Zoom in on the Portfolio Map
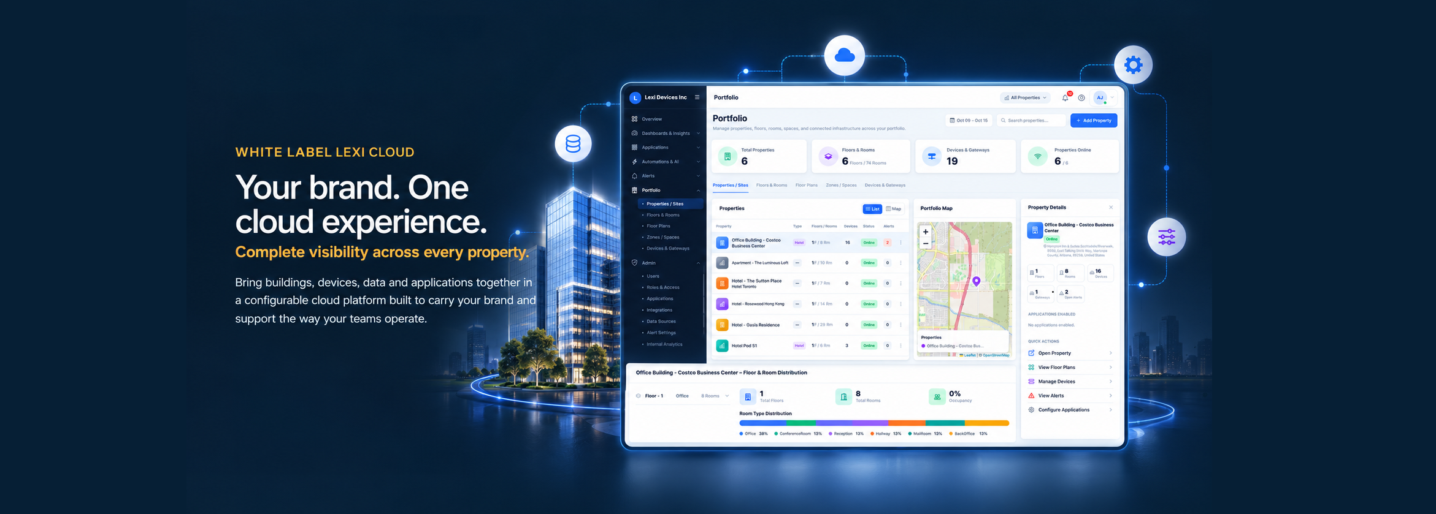The height and width of the screenshot is (514, 1436). point(926,232)
